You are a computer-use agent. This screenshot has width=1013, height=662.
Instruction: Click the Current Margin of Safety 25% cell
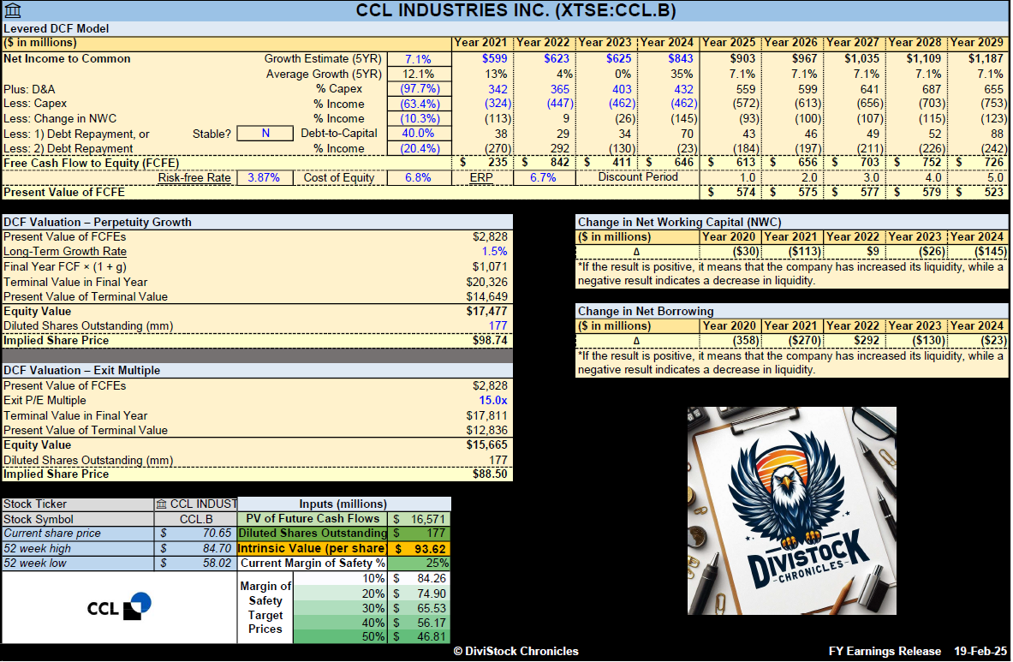420,564
